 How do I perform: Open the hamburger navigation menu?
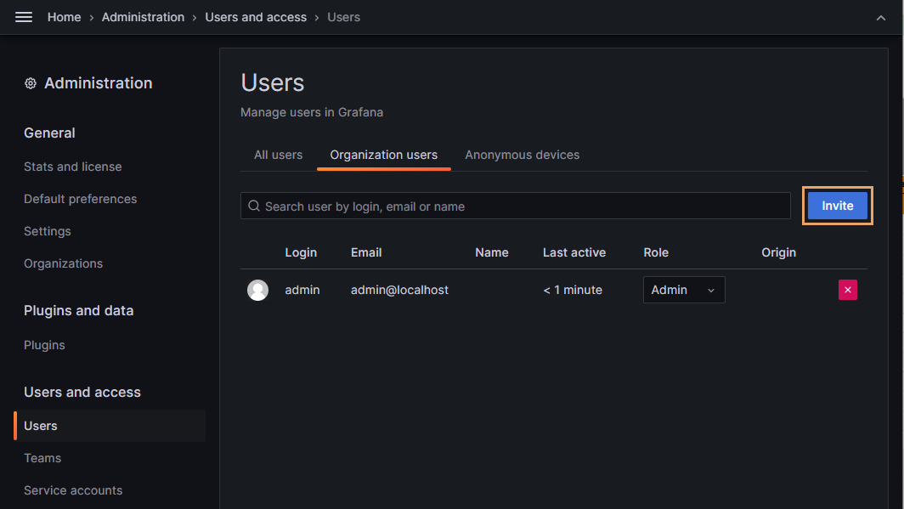click(24, 17)
